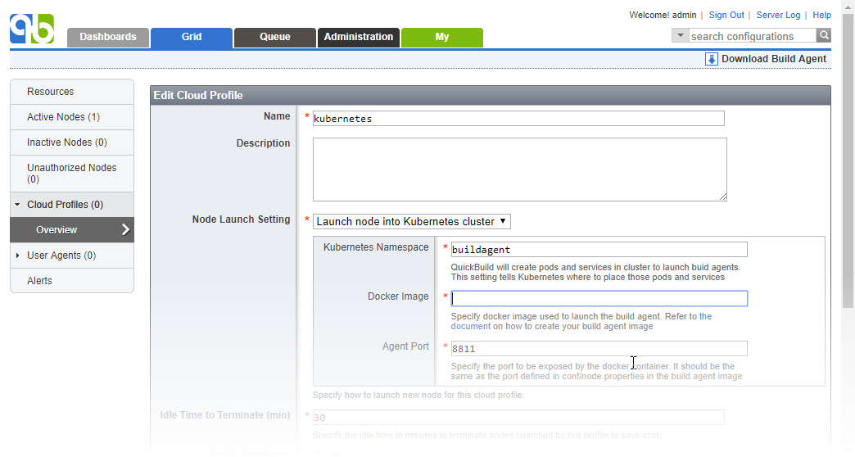
Task: Click the Agent Port field
Action: click(599, 348)
